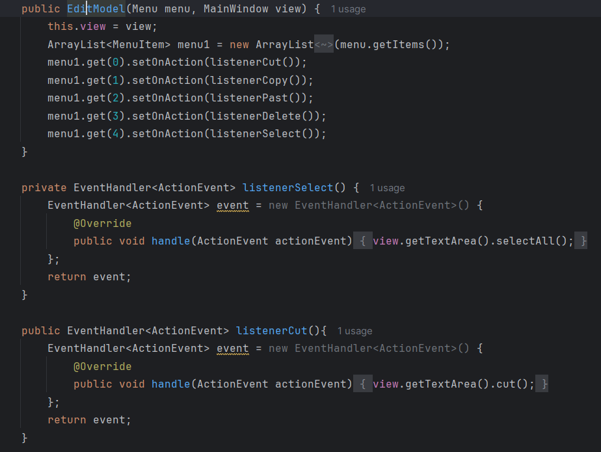
Task: Click the '1 usage' hint beside EditModel constructor
Action: click(348, 9)
